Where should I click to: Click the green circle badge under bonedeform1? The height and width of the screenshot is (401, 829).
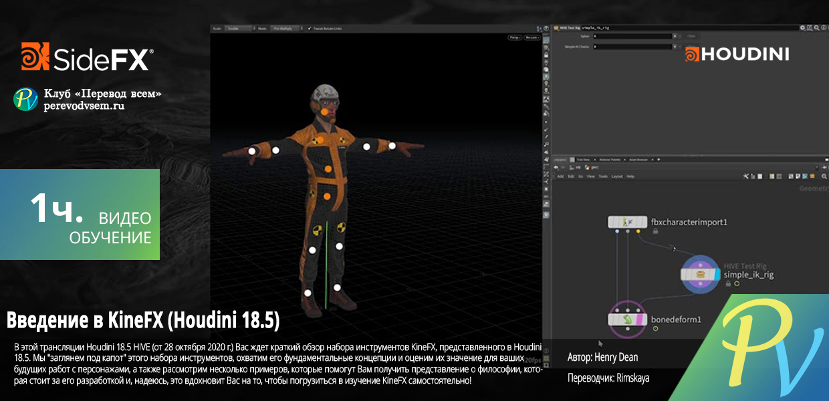(x=656, y=328)
